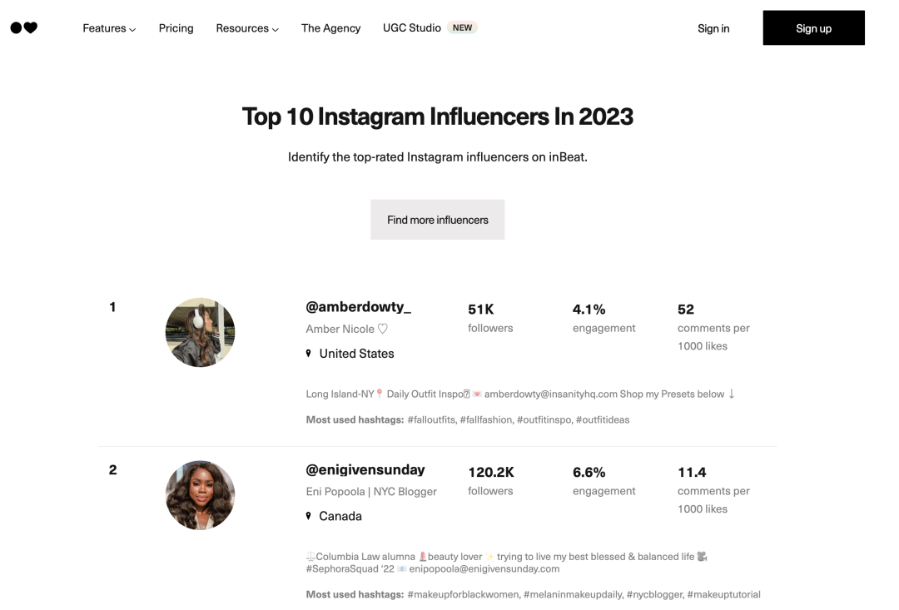
Task: Open Amber Dowty's profile picture
Action: (x=200, y=332)
